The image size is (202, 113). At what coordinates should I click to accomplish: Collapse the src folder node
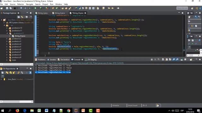point(4,25)
